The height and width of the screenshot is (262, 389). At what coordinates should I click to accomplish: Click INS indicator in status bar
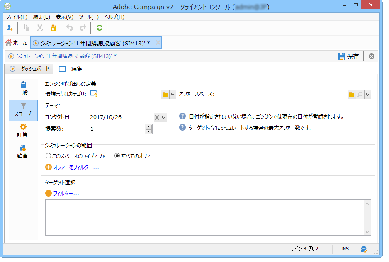(345, 249)
